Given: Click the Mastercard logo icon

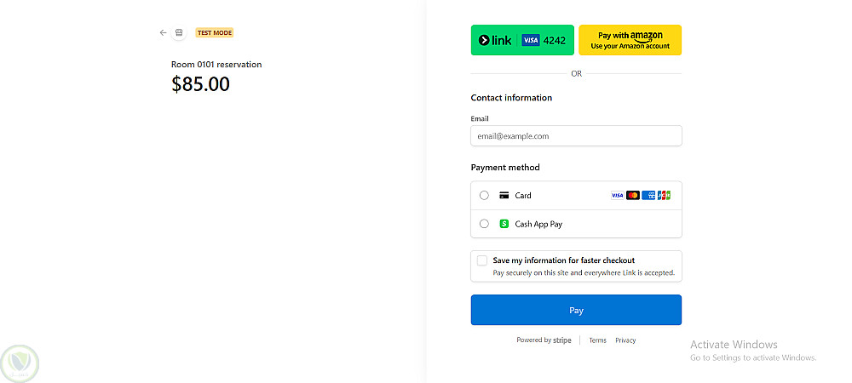Looking at the screenshot, I should point(633,196).
